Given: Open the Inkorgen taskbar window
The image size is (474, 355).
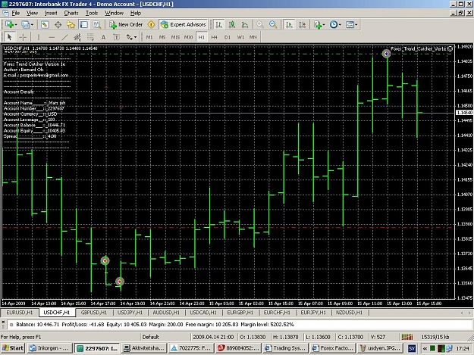Looking at the screenshot, I should pyautogui.click(x=50, y=348).
